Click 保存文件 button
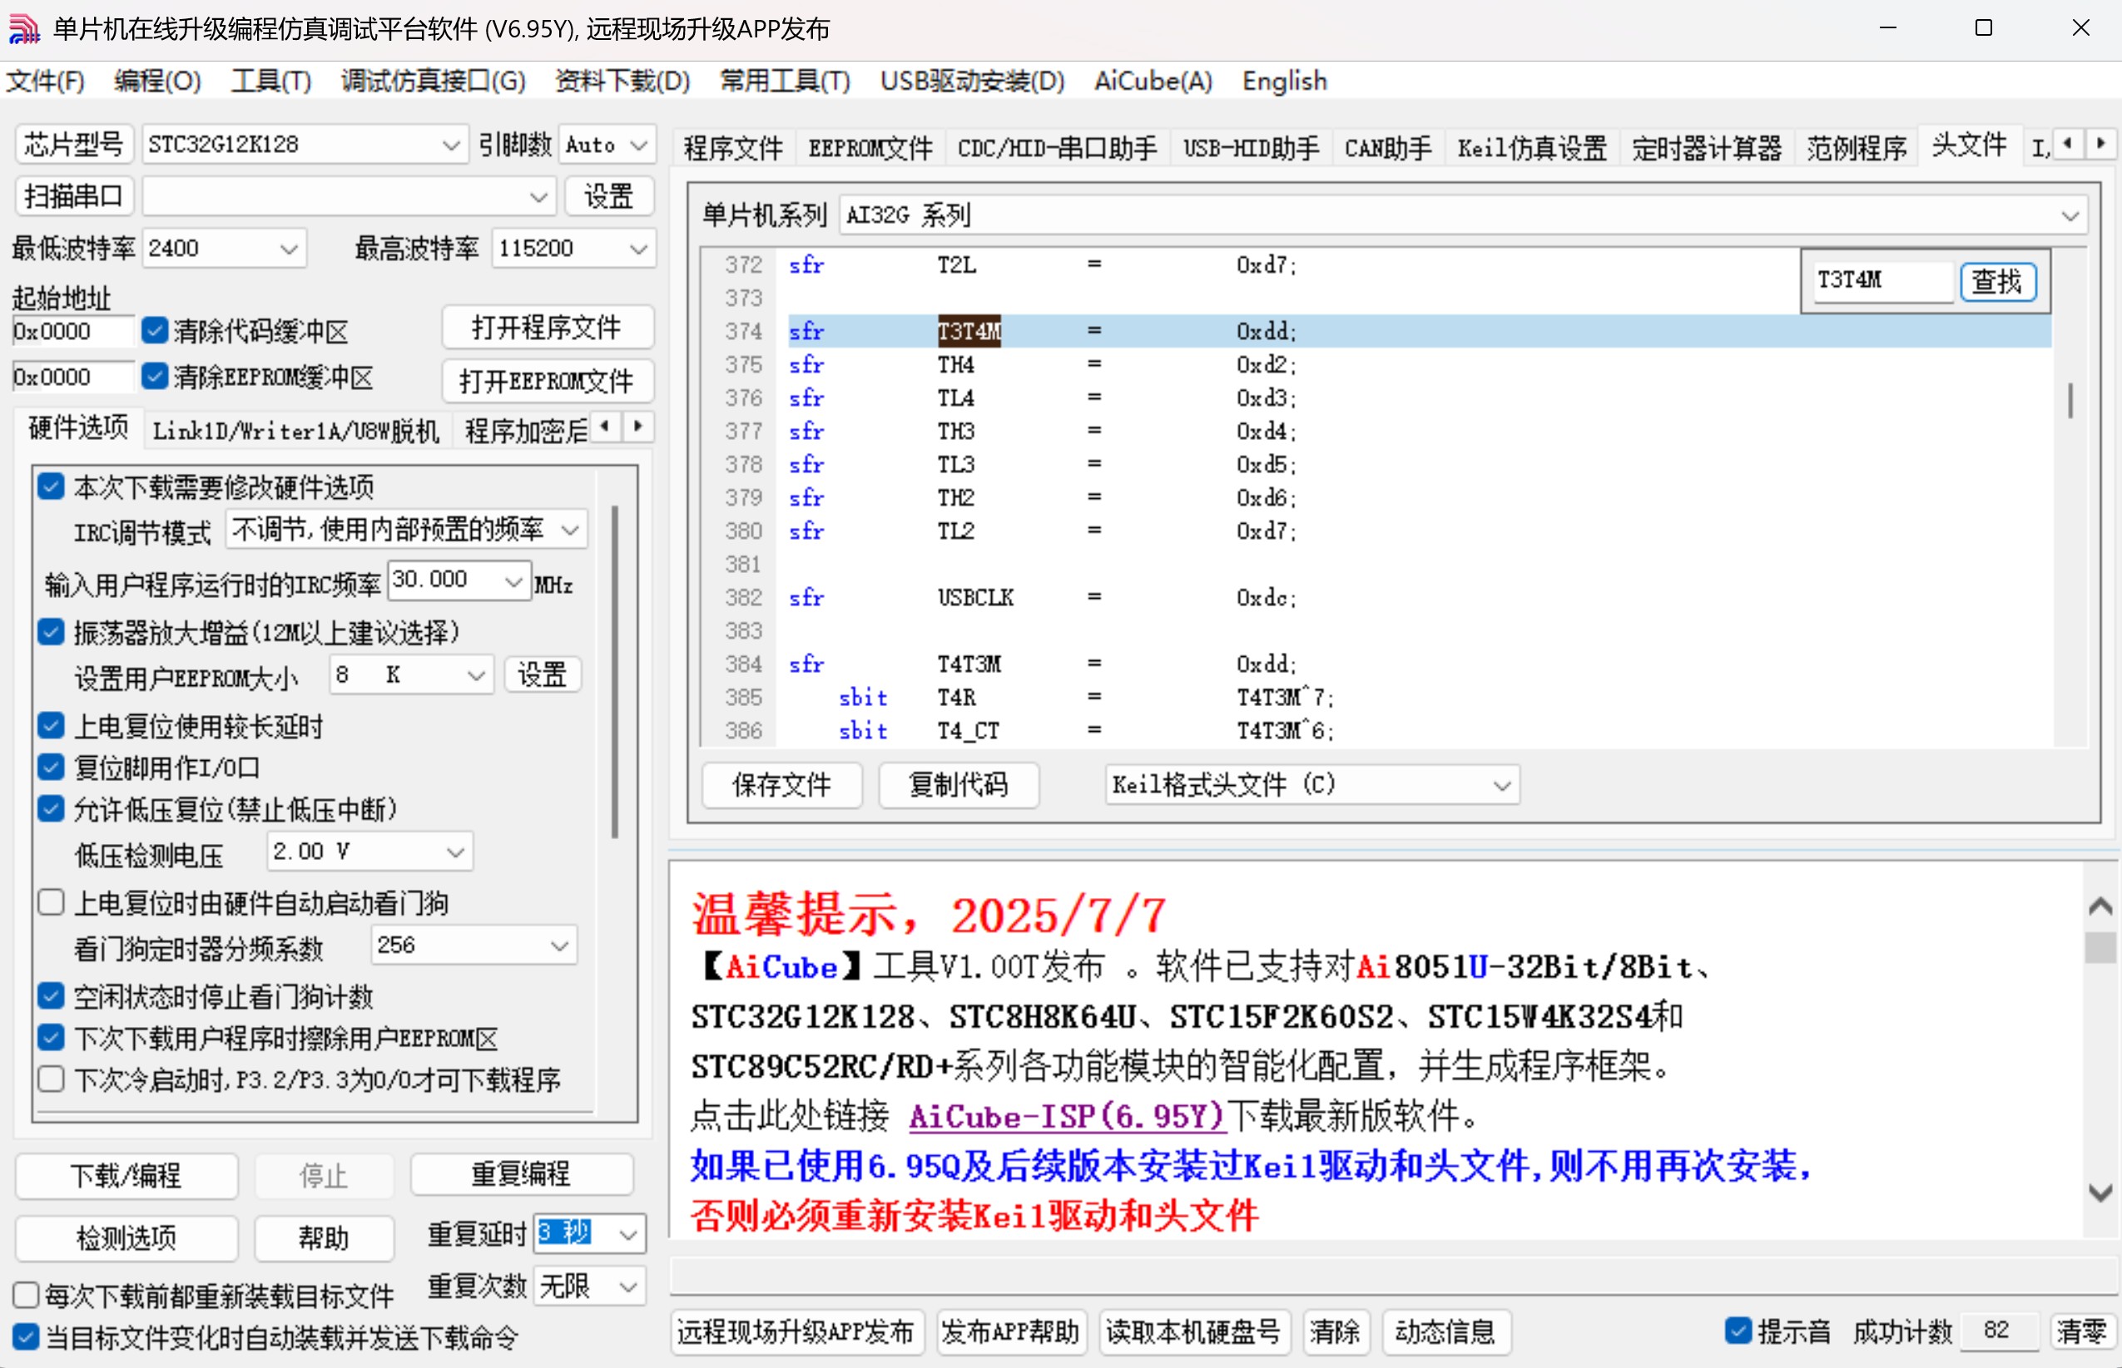 (782, 785)
